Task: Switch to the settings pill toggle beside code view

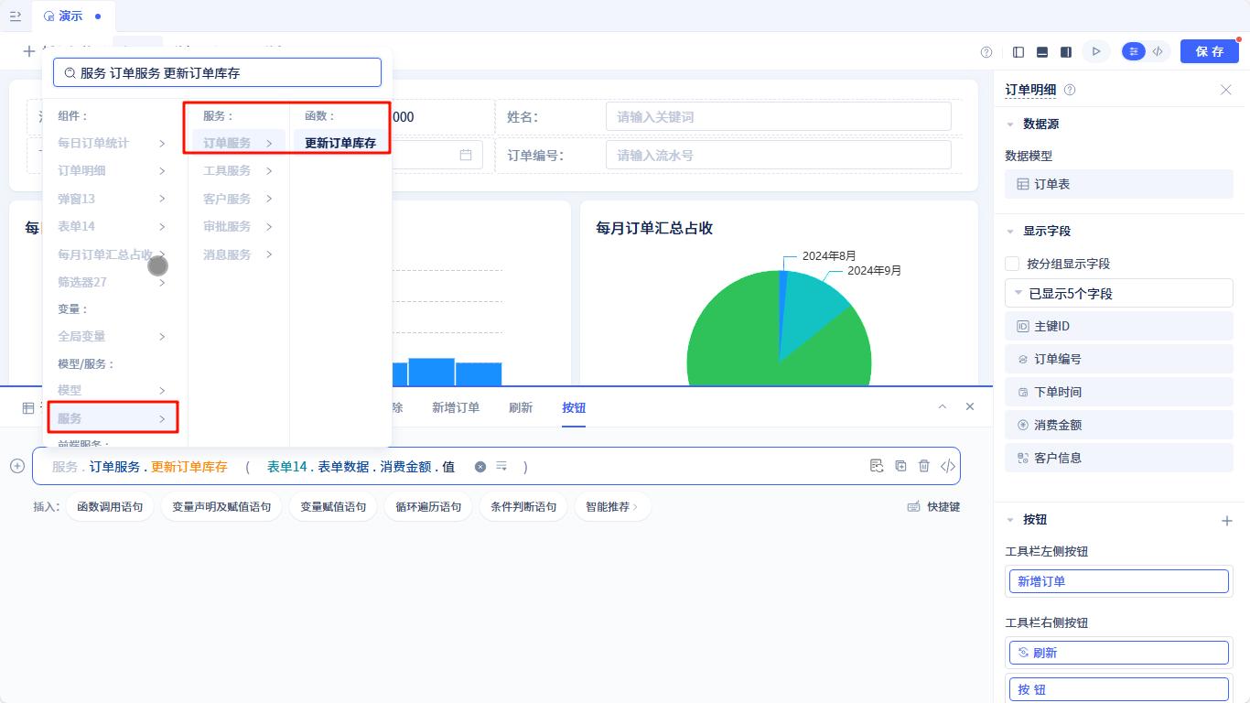Action: point(1133,51)
